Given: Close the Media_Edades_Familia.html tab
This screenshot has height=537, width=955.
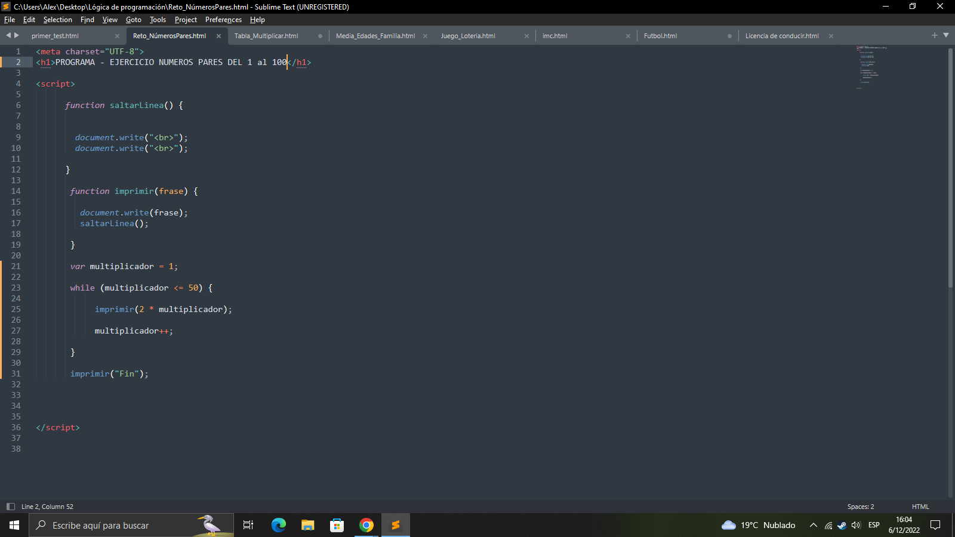Looking at the screenshot, I should [425, 36].
